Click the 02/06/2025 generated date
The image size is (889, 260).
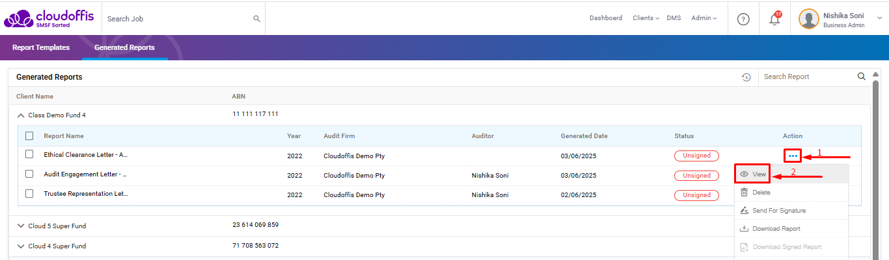pos(579,195)
